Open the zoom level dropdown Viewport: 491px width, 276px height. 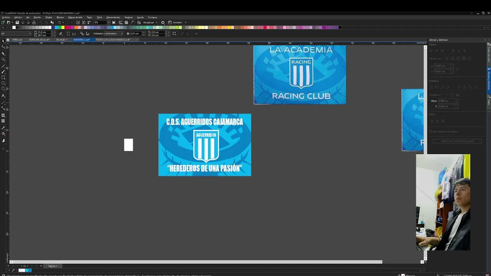pyautogui.click(x=109, y=22)
